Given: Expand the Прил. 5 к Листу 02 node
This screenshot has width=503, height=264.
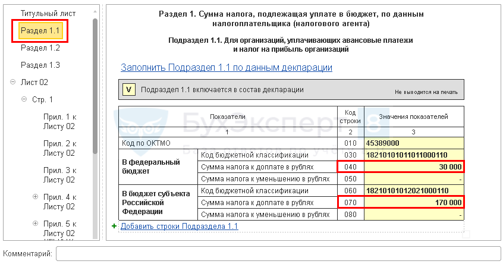Looking at the screenshot, I should (x=35, y=224).
